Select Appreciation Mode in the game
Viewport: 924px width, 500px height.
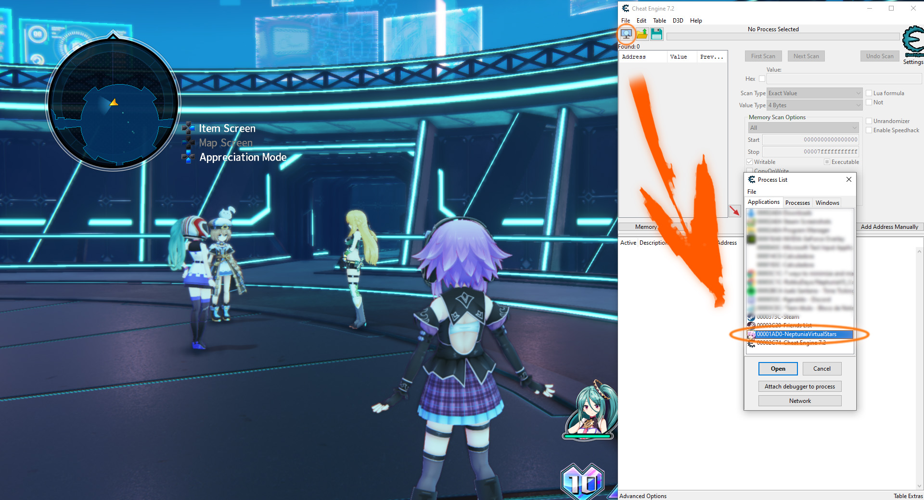(x=243, y=157)
